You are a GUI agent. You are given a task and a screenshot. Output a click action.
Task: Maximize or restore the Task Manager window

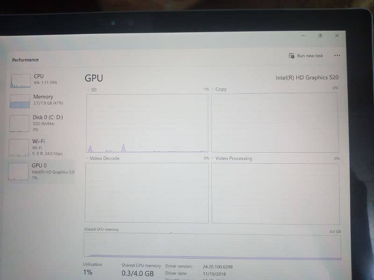320,36
